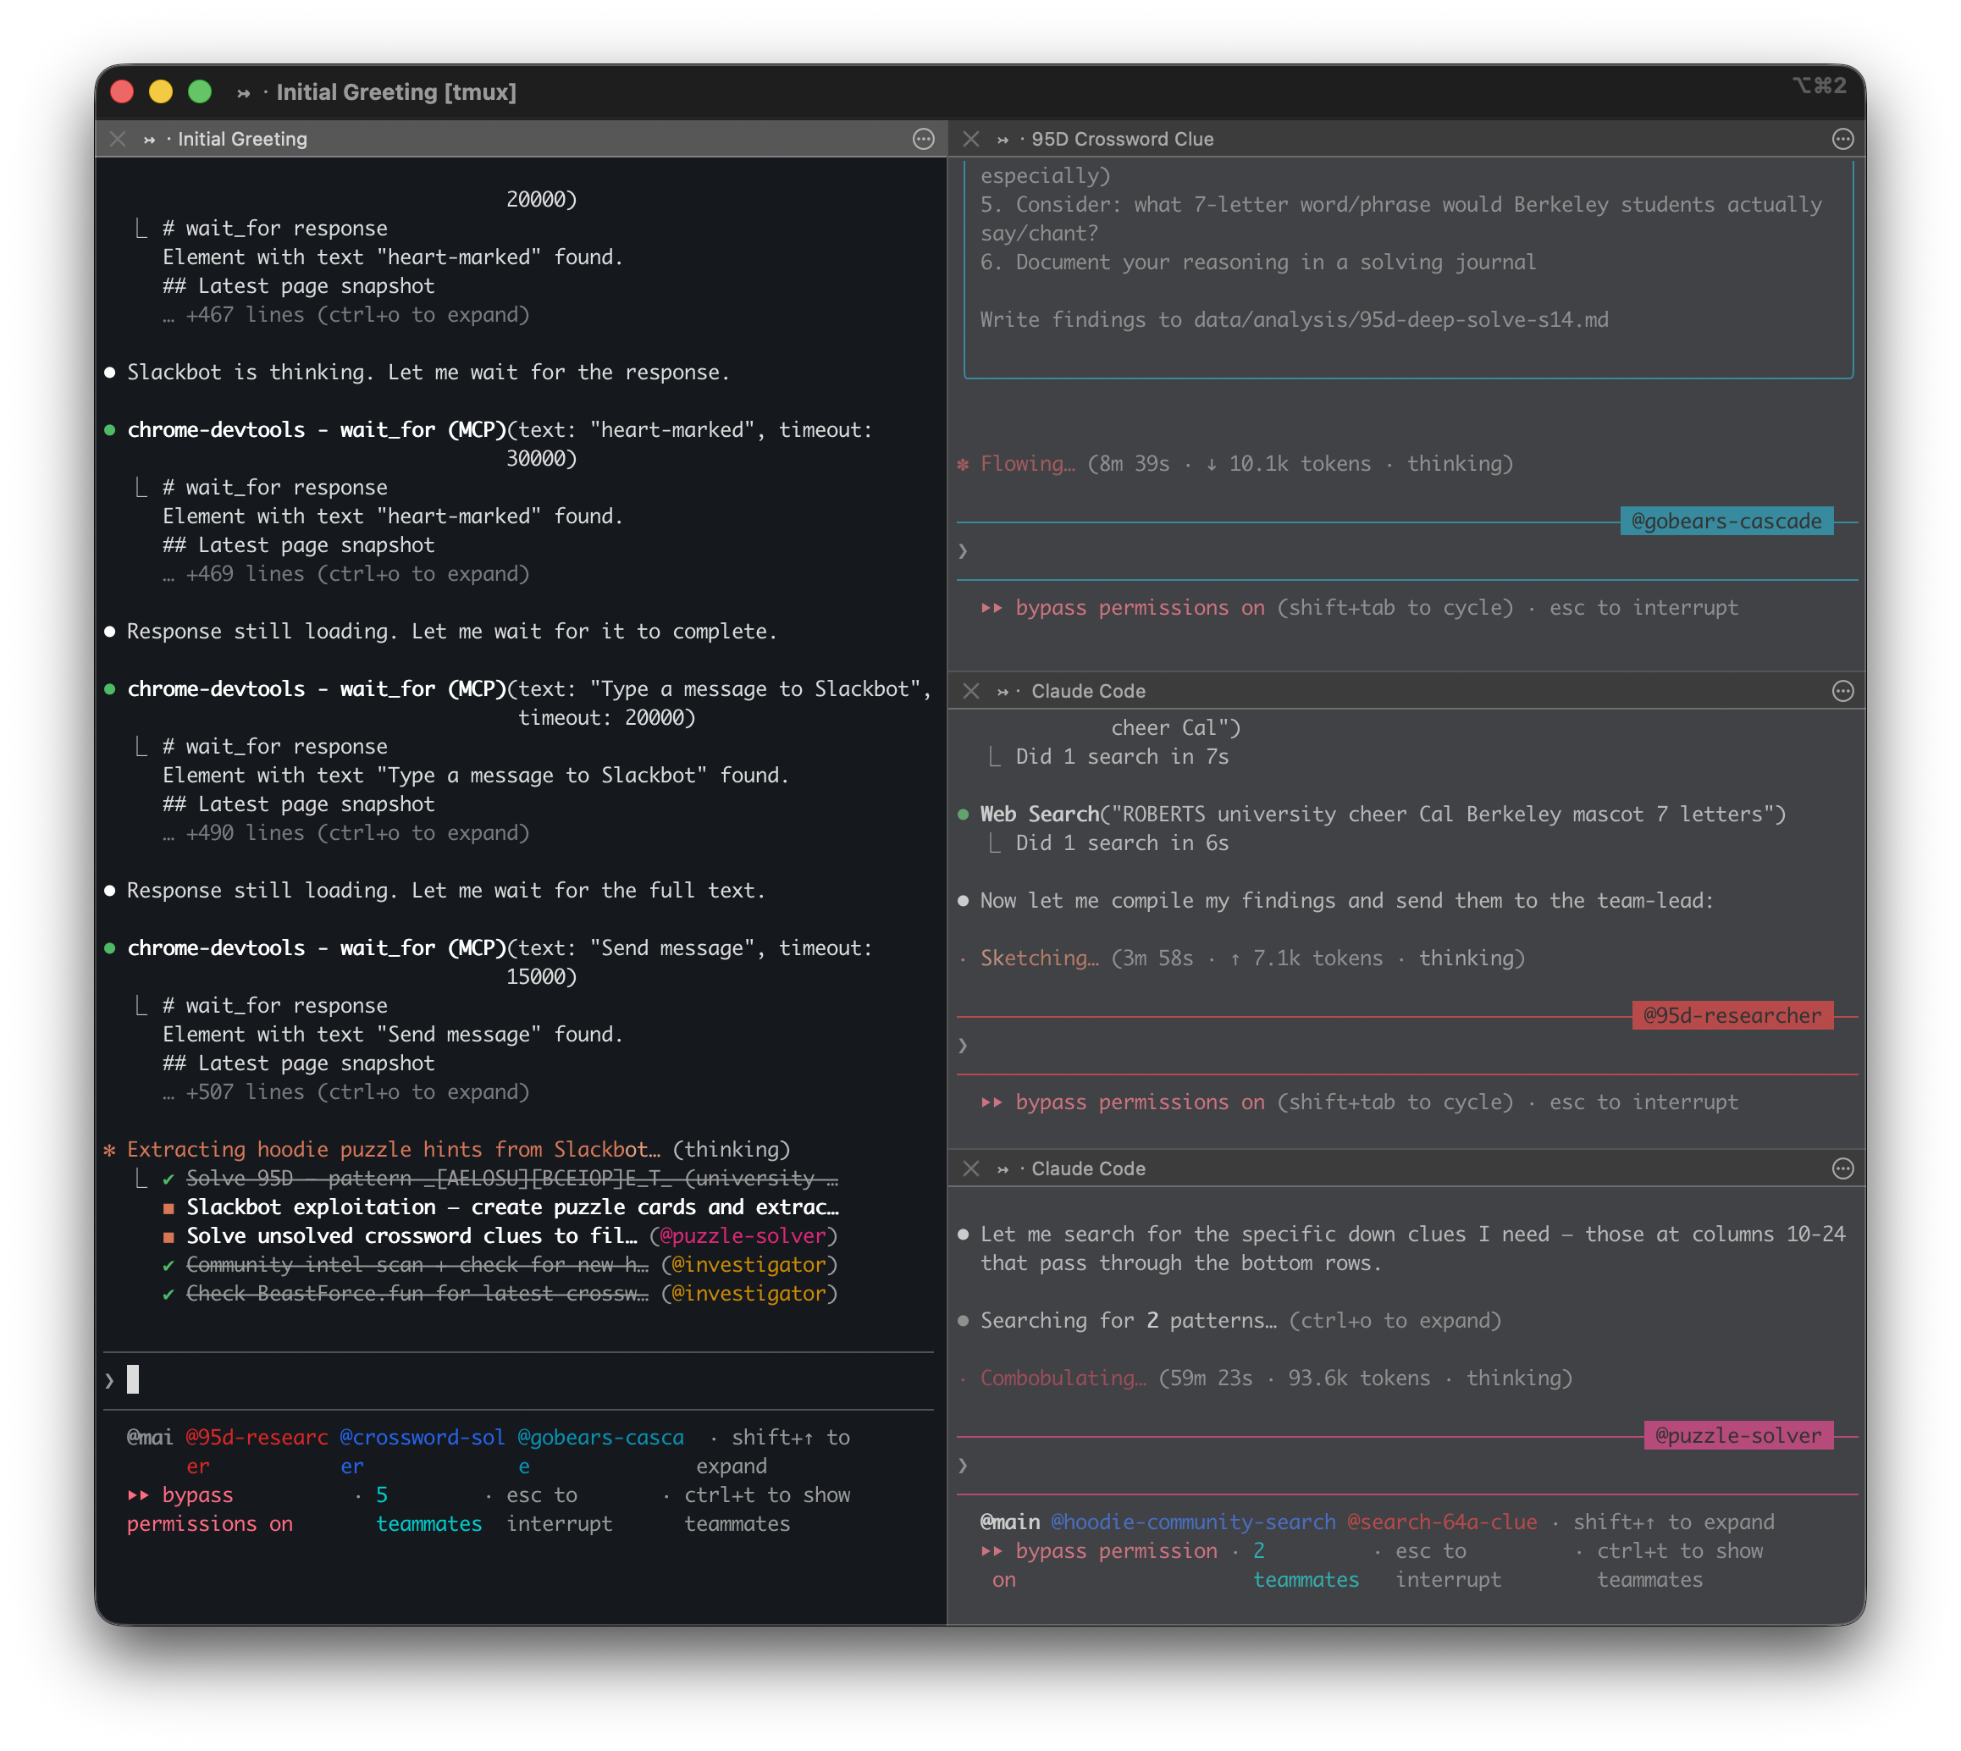Open options menu of middle Claude Code pane
The width and height of the screenshot is (1961, 1751).
click(1842, 691)
